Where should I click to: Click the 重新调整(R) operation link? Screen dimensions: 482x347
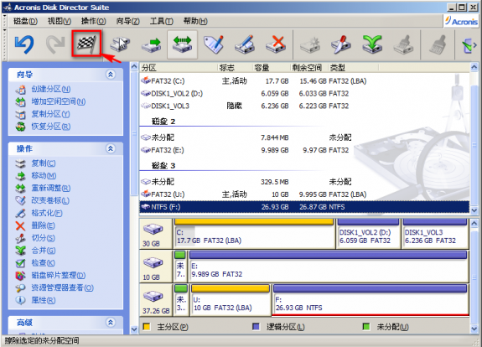click(51, 188)
